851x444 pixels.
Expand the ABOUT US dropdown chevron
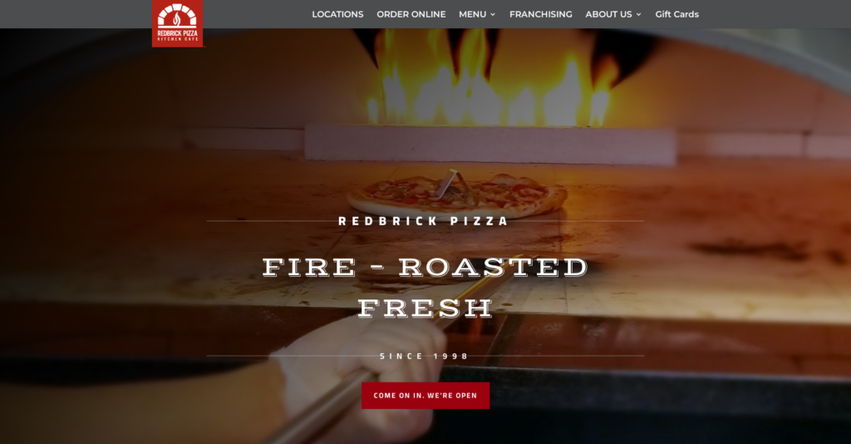tap(639, 15)
